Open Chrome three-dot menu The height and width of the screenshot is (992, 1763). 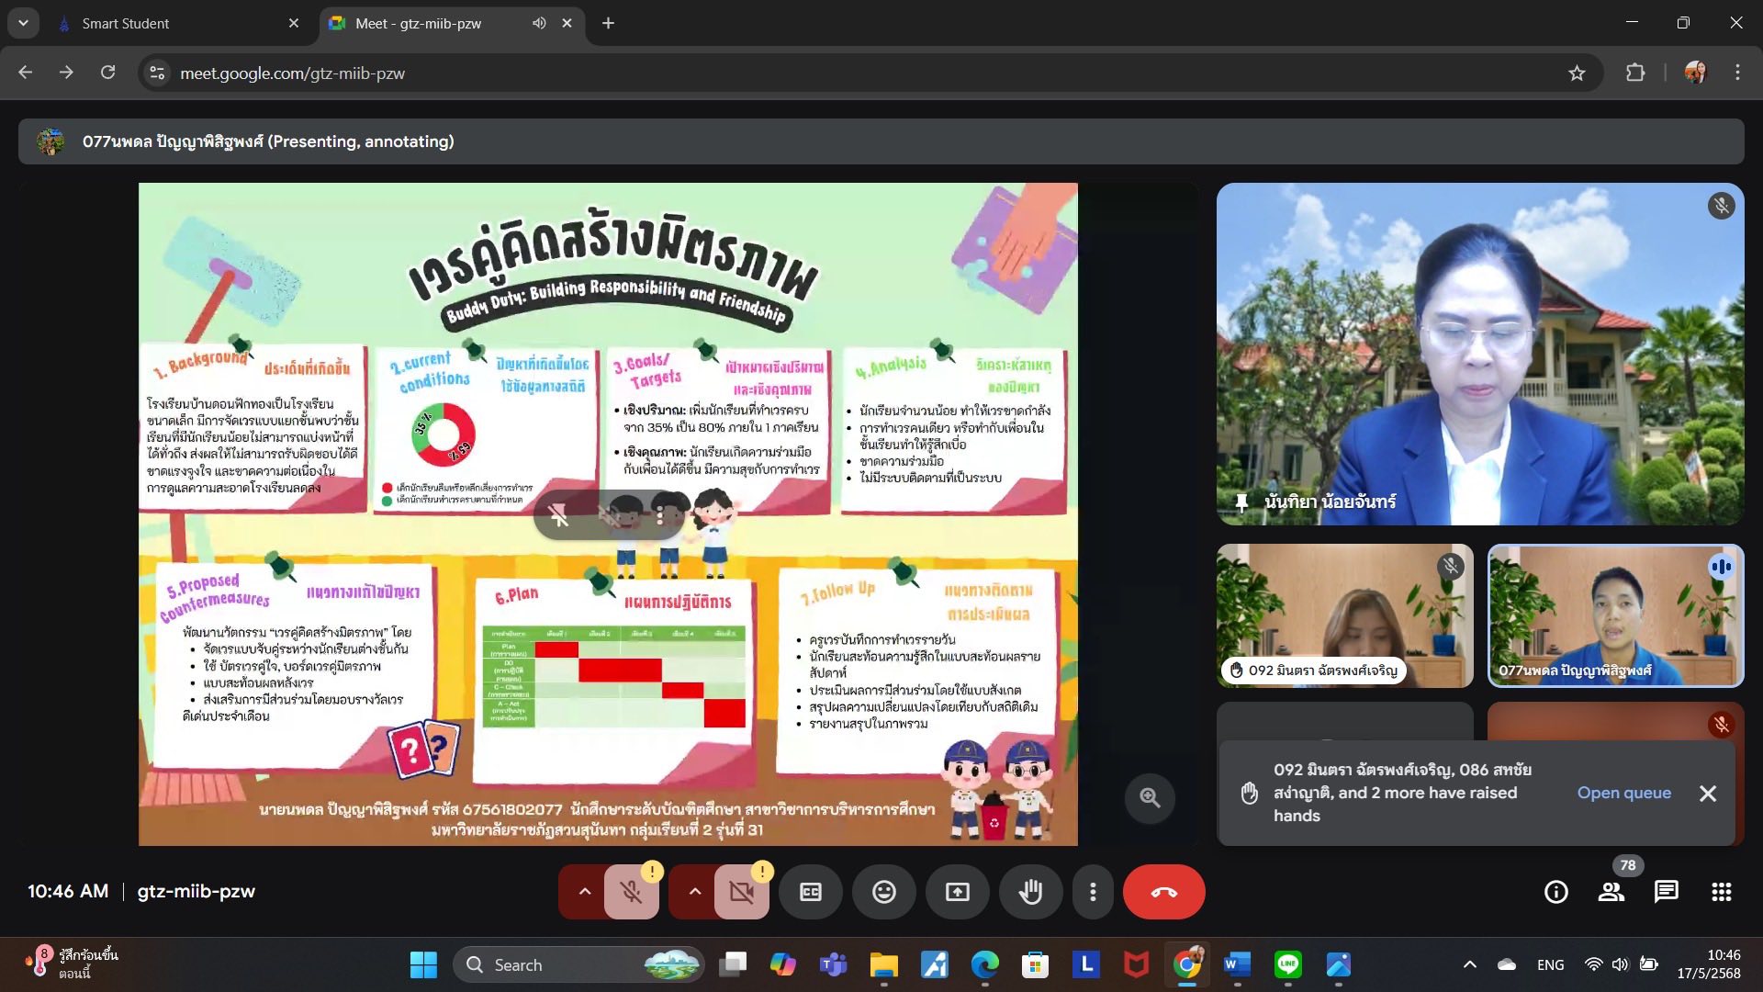[x=1737, y=73]
